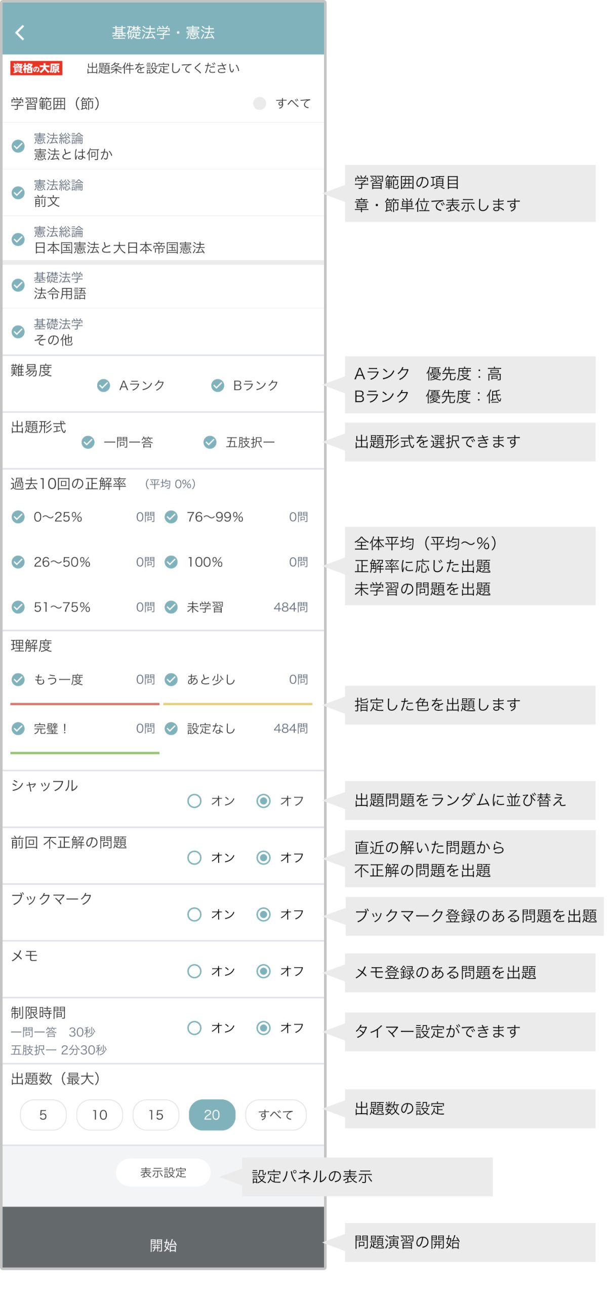607x1297 pixels.
Task: Tap the back arrow in the header
Action: (20, 33)
